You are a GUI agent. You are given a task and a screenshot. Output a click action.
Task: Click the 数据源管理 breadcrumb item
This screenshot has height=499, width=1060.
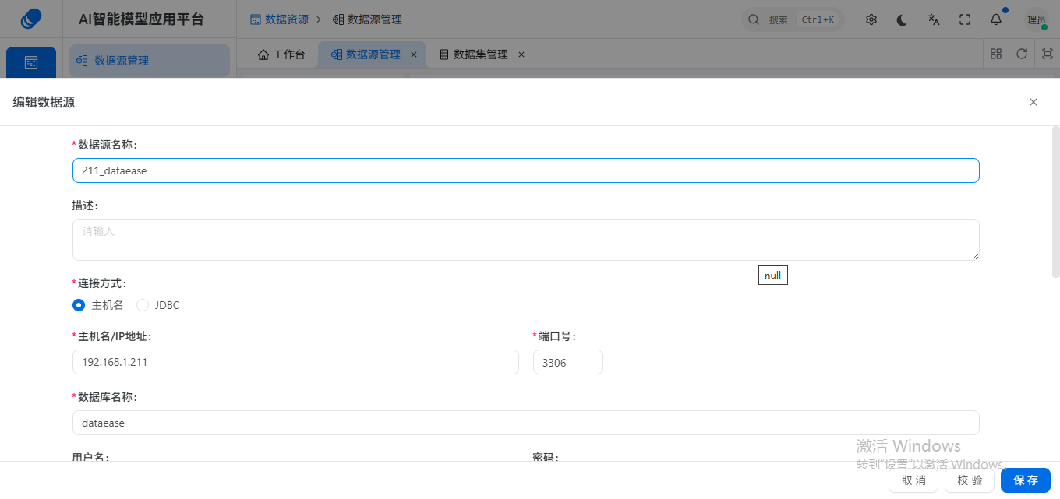click(x=367, y=19)
